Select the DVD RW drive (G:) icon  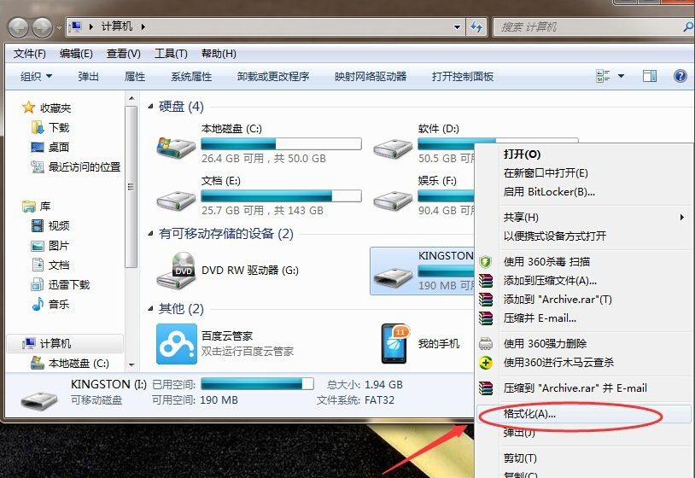[x=177, y=270]
